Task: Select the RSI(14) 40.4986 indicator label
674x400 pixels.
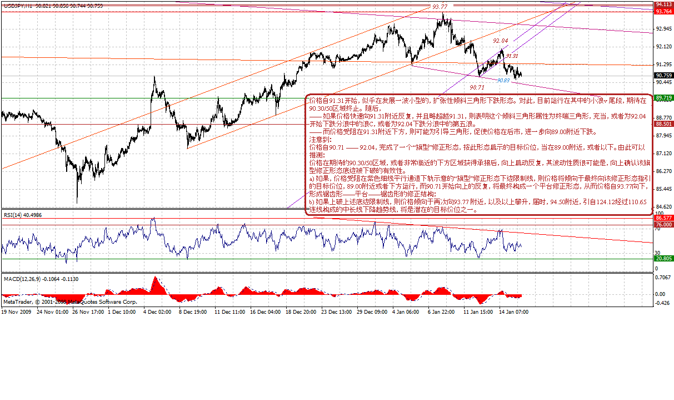Action: coord(22,215)
